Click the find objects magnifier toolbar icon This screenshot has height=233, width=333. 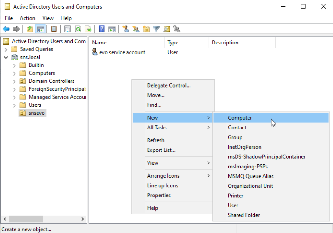[x=166, y=29]
